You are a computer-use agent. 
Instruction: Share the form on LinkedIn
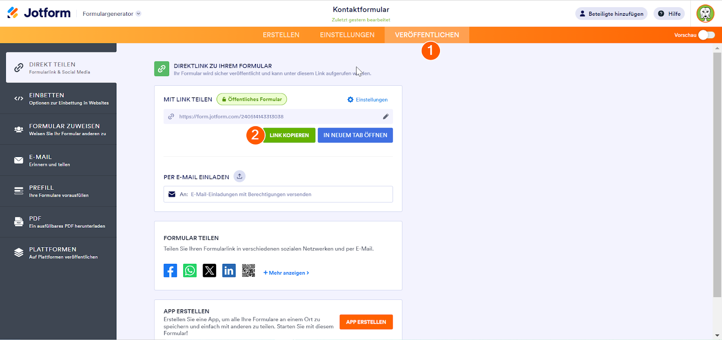[229, 271]
